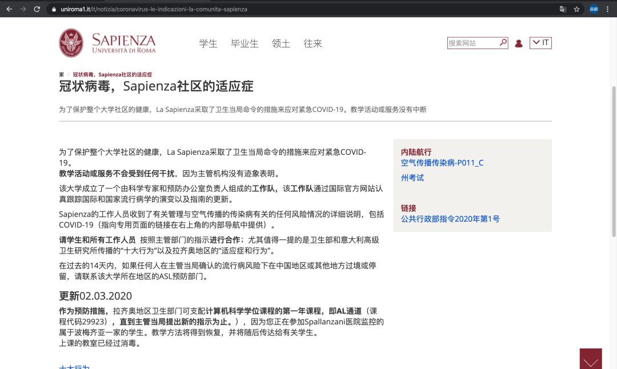Open the 空气传播传染病-P011_C link

pos(442,163)
